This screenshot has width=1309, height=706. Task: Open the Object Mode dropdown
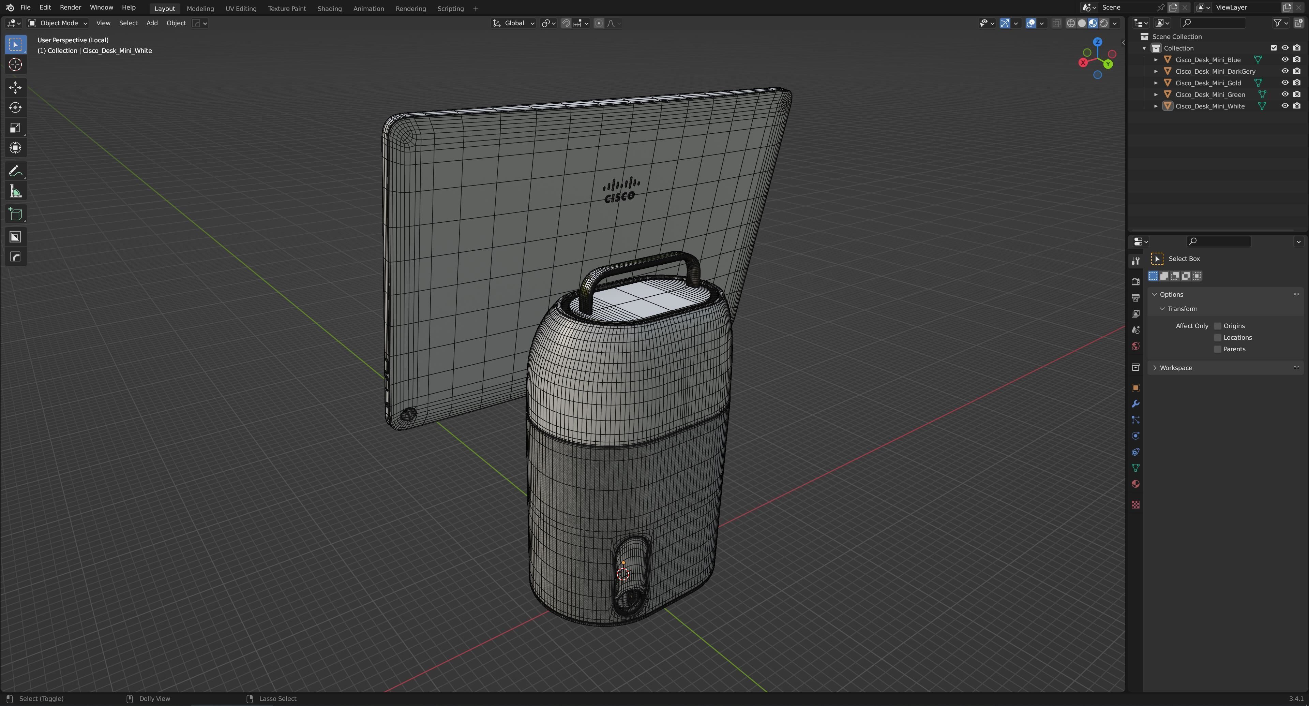[x=58, y=24]
